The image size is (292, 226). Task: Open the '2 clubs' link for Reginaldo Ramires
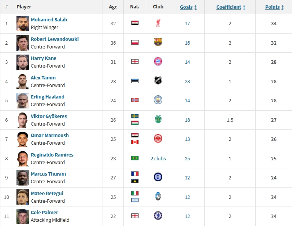(158, 158)
